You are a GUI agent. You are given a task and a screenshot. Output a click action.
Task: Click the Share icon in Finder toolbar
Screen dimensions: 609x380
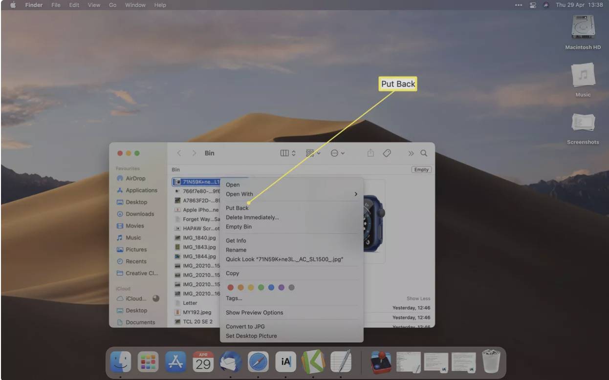(x=370, y=153)
